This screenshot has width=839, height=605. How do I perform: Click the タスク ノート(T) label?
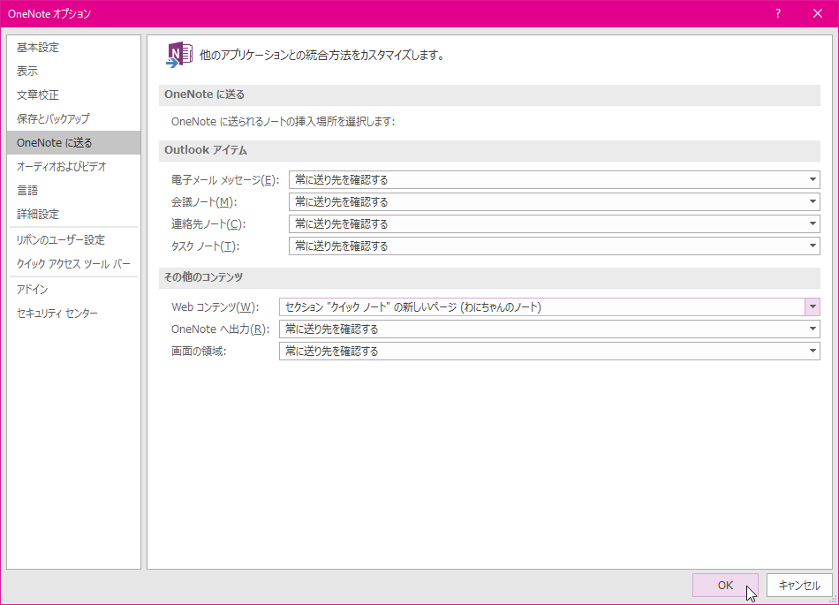tap(205, 246)
